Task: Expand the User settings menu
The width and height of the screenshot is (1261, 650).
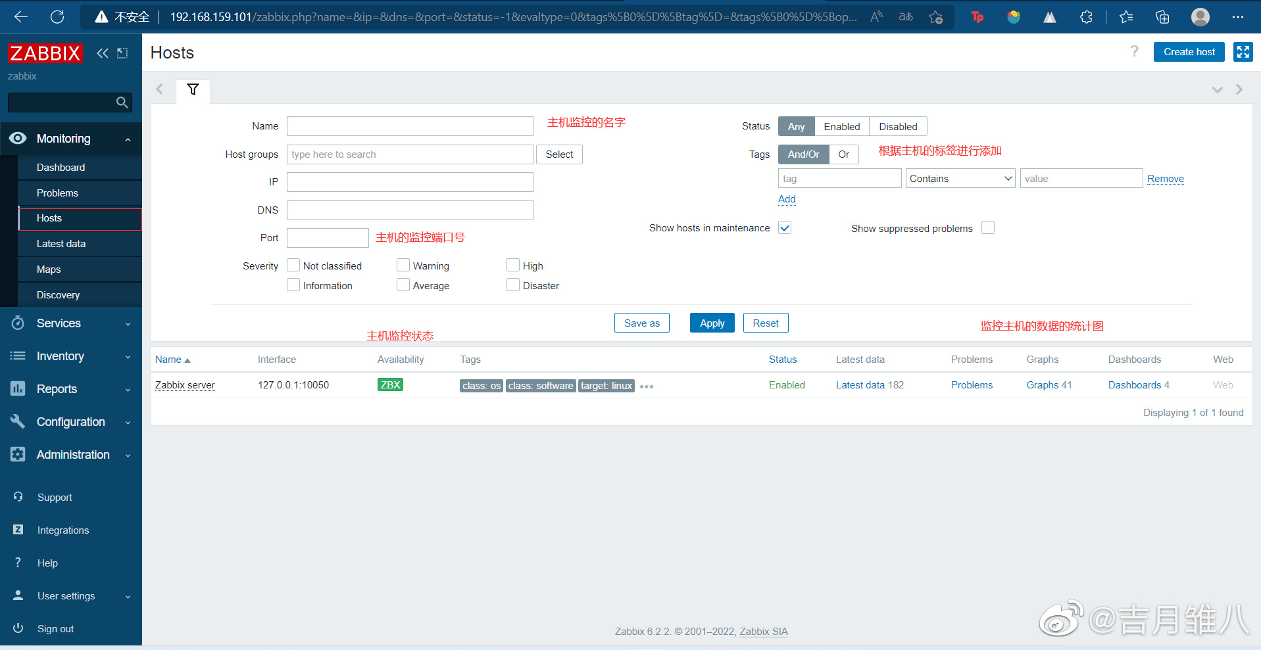Action: pos(71,596)
